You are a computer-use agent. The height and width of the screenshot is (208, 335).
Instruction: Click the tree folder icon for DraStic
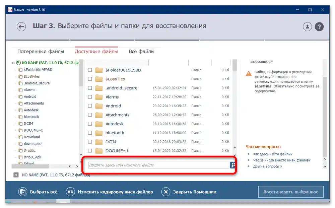pyautogui.click(x=20, y=150)
